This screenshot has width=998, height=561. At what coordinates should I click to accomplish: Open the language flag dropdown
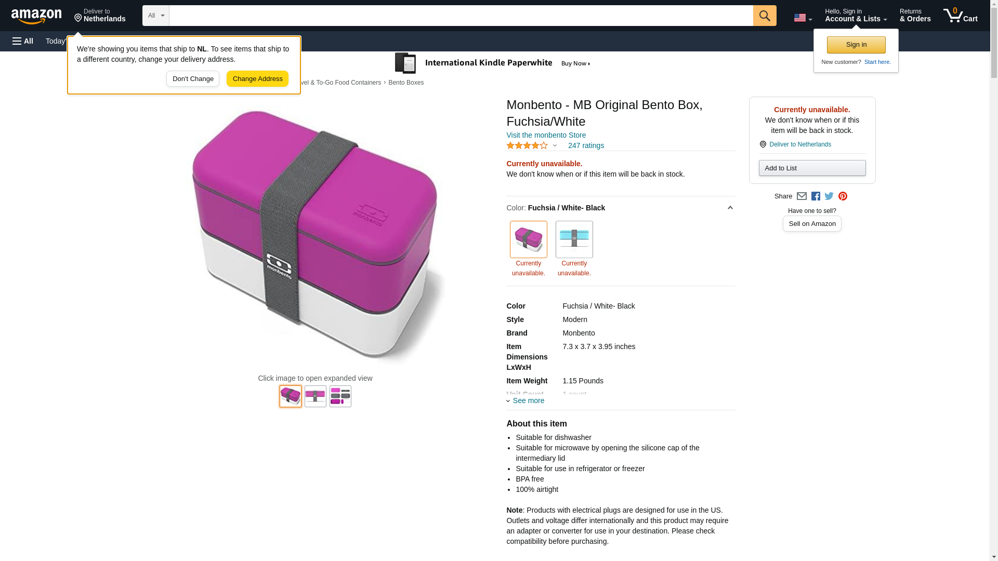803,18
